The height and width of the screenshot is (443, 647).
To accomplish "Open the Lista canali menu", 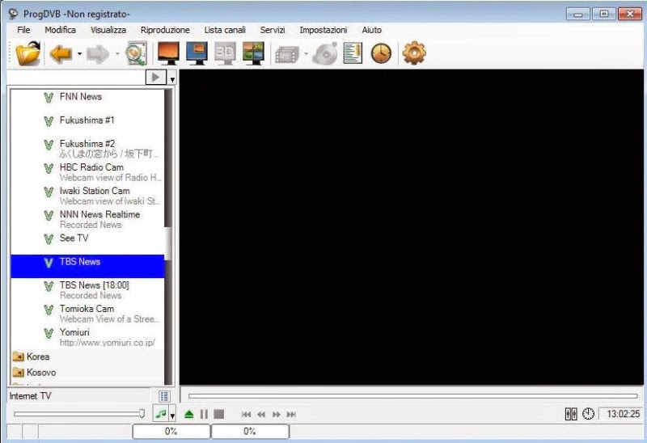I will click(x=225, y=30).
